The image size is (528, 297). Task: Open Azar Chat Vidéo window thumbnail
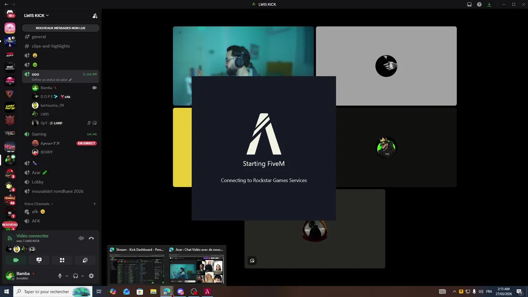point(196,265)
